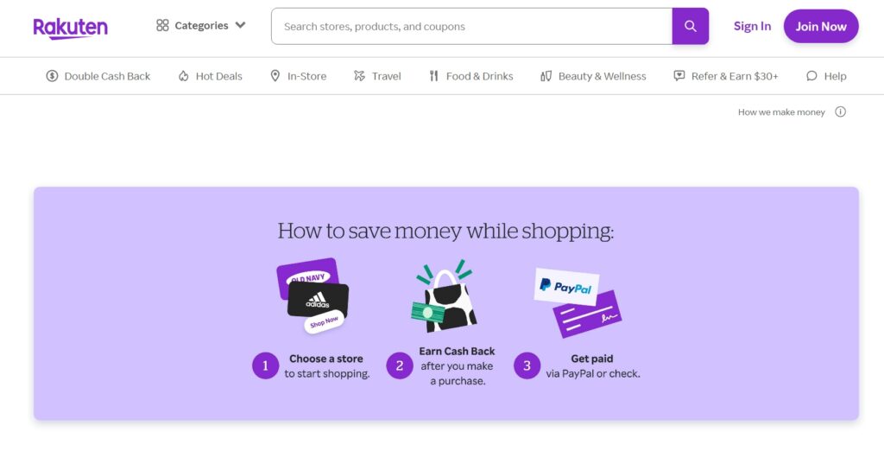
Task: Click the Rakuten logo
Action: (x=71, y=28)
